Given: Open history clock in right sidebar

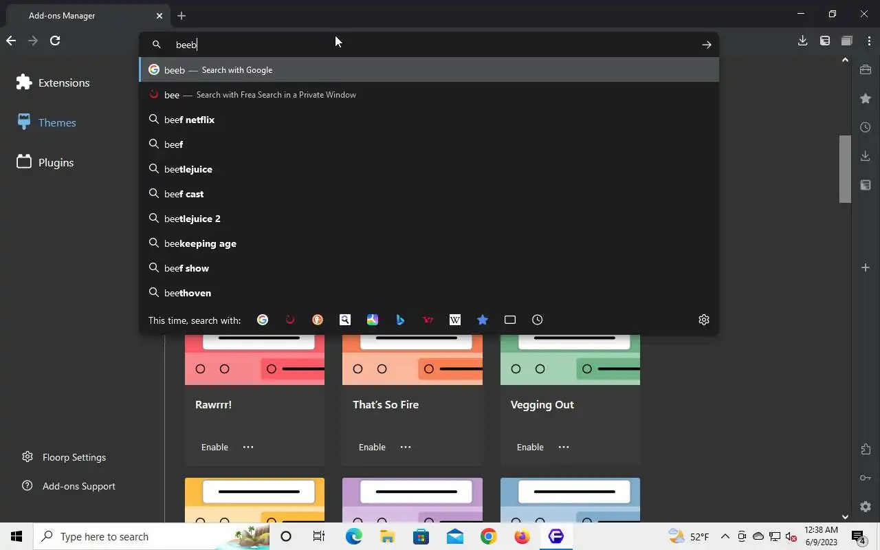Looking at the screenshot, I should [x=866, y=127].
